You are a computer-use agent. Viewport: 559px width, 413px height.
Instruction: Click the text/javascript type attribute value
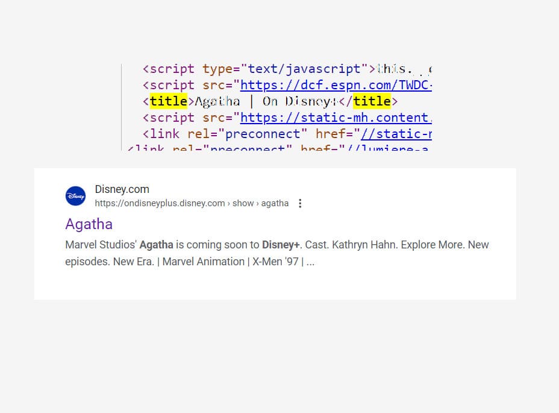tap(304, 69)
